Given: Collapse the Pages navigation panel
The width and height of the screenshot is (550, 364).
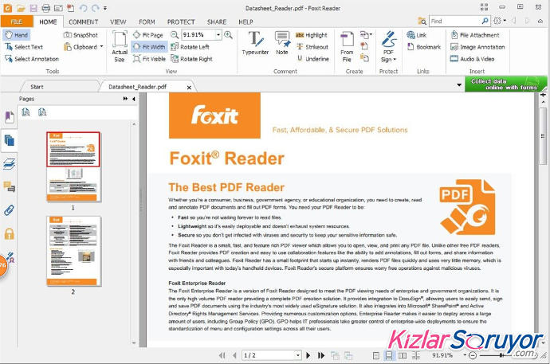Looking at the screenshot, I should (134, 99).
